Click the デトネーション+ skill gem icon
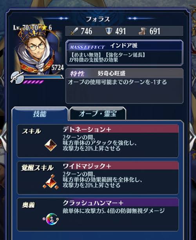 [x=51, y=145]
